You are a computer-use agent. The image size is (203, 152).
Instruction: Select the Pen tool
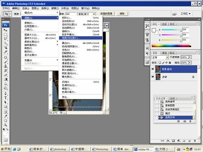6,93
